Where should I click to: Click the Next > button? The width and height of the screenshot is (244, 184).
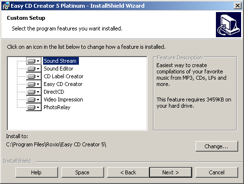(171, 172)
